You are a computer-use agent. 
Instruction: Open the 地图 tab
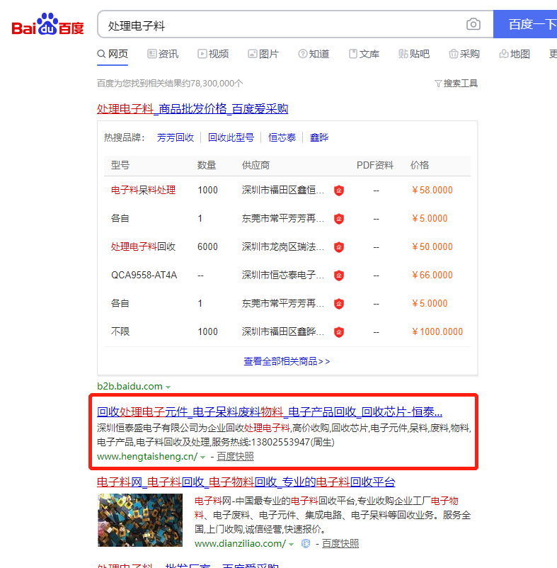515,54
